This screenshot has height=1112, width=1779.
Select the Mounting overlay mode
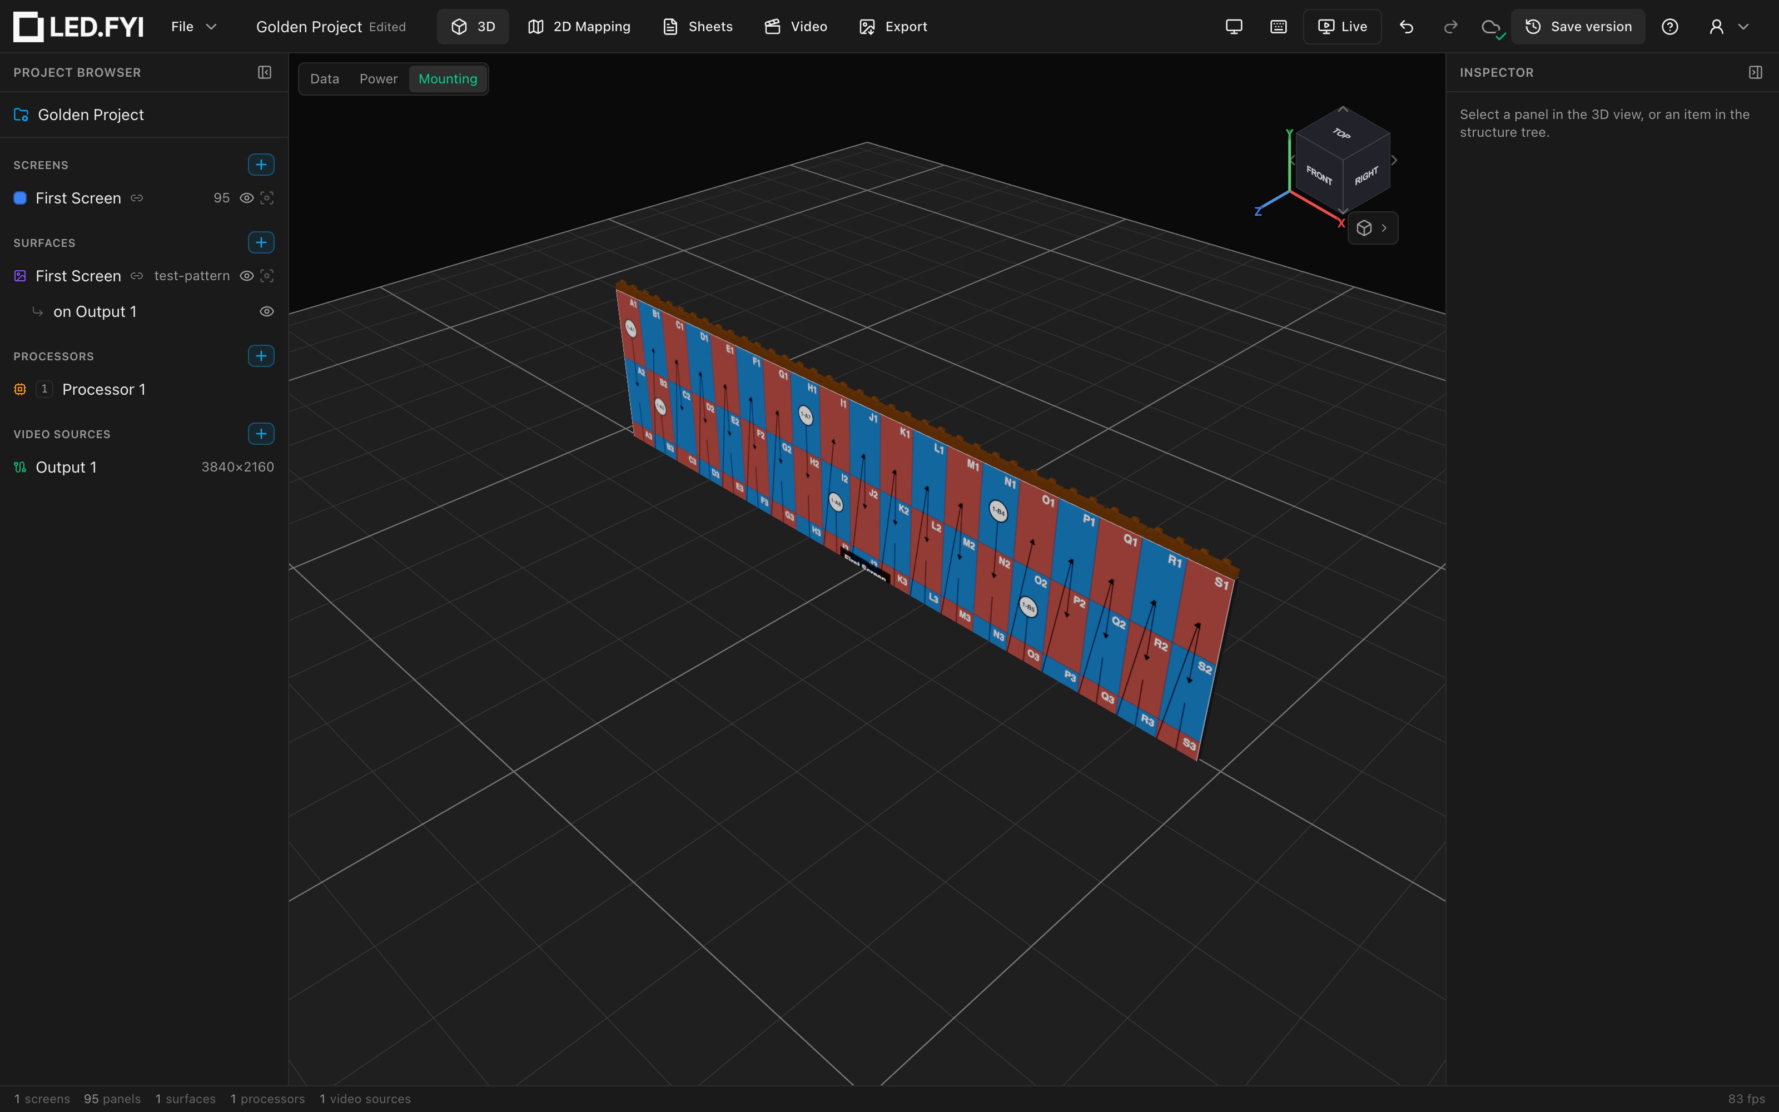coord(448,79)
